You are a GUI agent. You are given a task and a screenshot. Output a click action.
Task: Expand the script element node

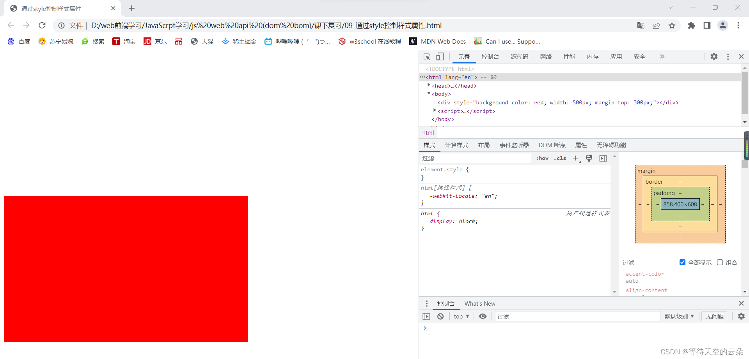pos(435,111)
